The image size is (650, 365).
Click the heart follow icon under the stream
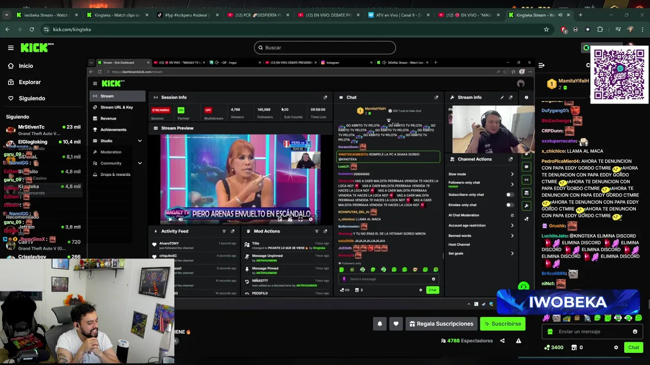point(396,324)
